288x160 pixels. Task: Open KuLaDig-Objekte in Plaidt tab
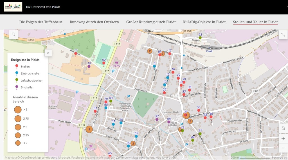(204, 22)
